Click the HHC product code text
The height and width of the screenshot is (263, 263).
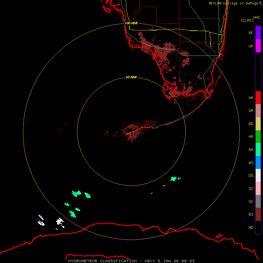point(257,18)
